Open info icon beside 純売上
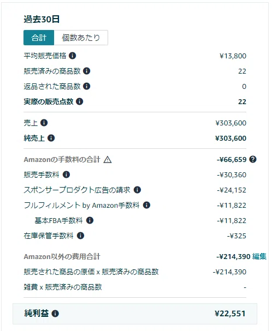272x331 pixels. 51,138
